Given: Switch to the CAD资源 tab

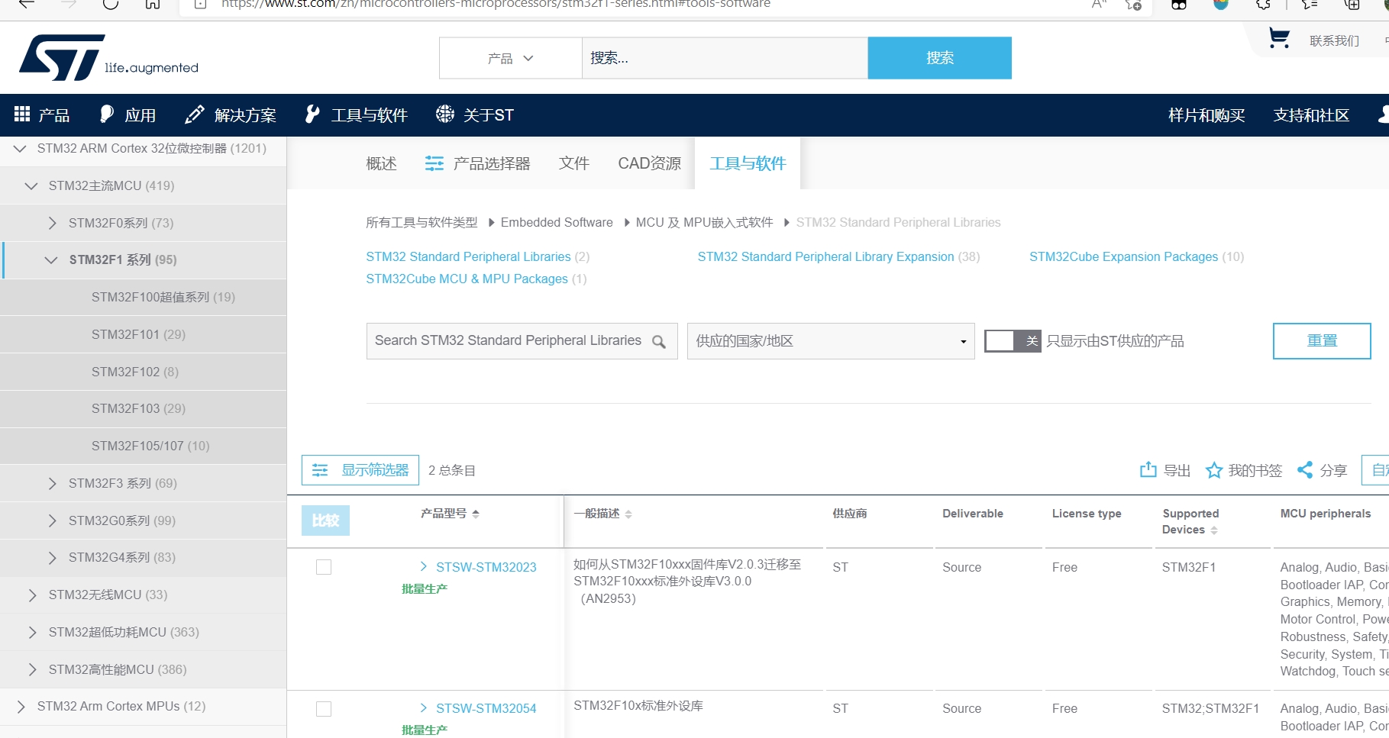Looking at the screenshot, I should (x=649, y=163).
